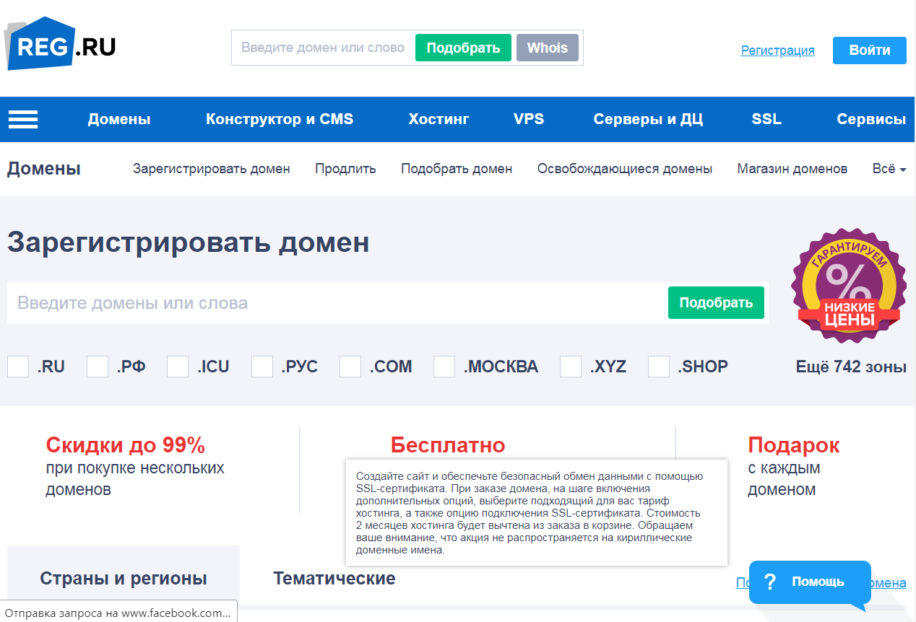This screenshot has height=622, width=916.
Task: Select the .МОСКВА zone checkbox
Action: click(x=444, y=367)
